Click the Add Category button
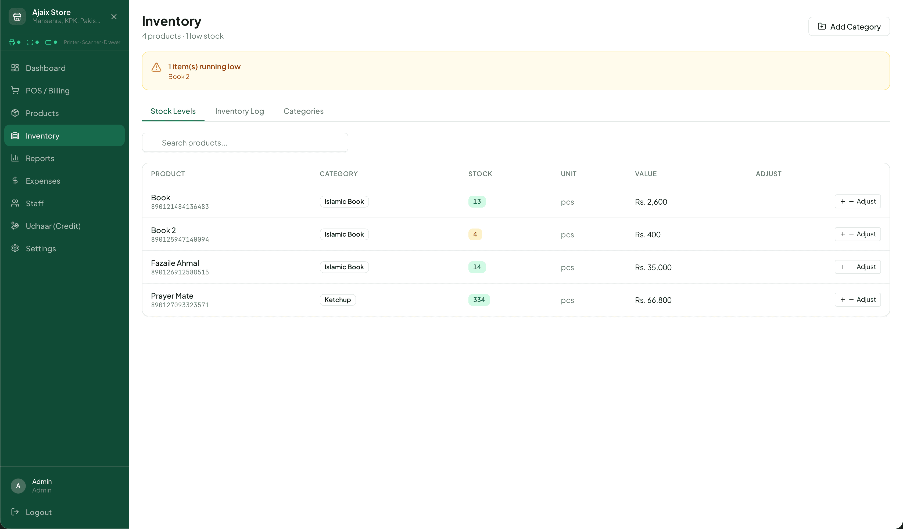This screenshot has width=903, height=529. [849, 26]
